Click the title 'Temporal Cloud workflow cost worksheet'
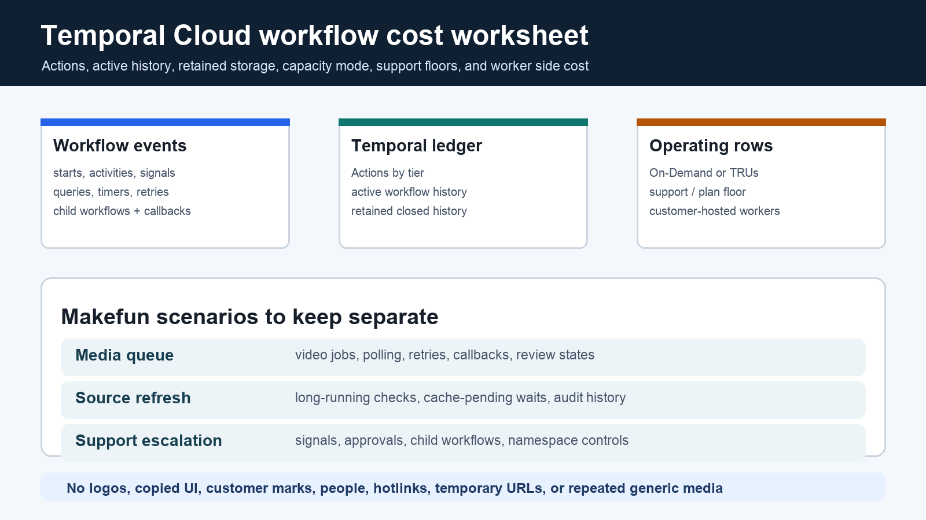926x520 pixels. point(314,36)
